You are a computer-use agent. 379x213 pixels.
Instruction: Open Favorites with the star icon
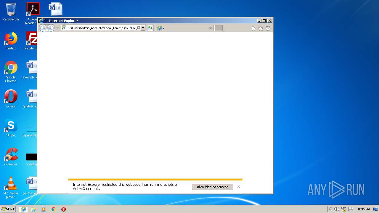point(261,28)
